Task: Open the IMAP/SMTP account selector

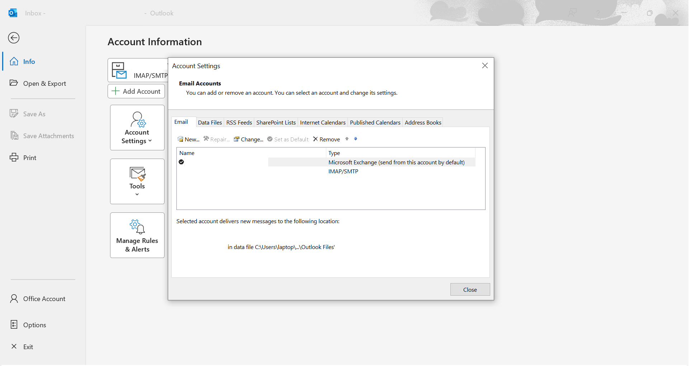Action: (138, 70)
